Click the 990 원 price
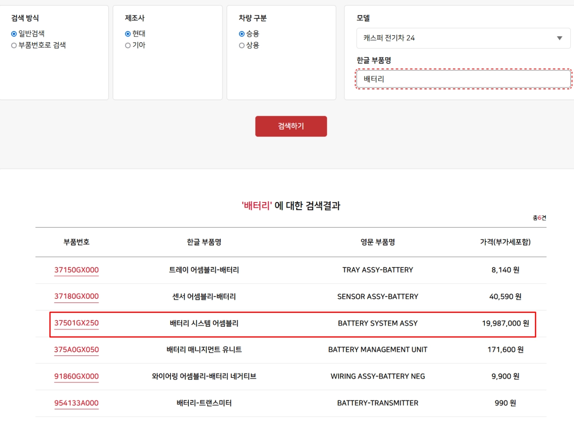574x434 pixels. click(505, 403)
